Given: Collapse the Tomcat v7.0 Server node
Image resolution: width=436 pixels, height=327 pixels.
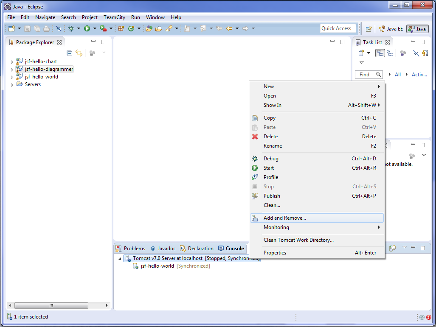Looking at the screenshot, I should 119,258.
